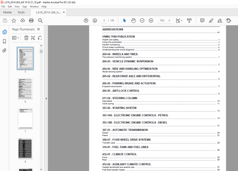Open the File menu
238x171 pixels.
pos(3,7)
